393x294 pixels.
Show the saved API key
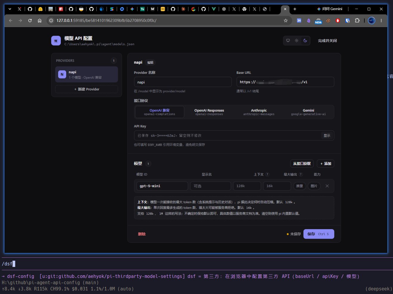click(327, 136)
